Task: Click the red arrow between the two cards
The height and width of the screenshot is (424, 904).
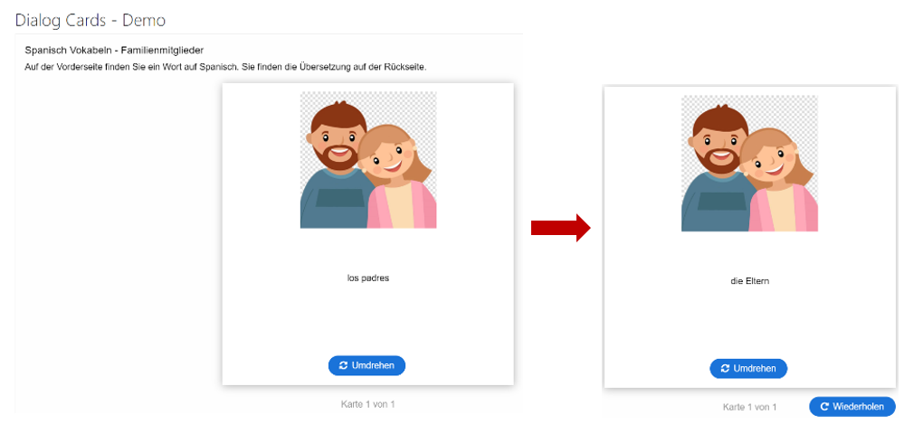Action: pyautogui.click(x=560, y=230)
